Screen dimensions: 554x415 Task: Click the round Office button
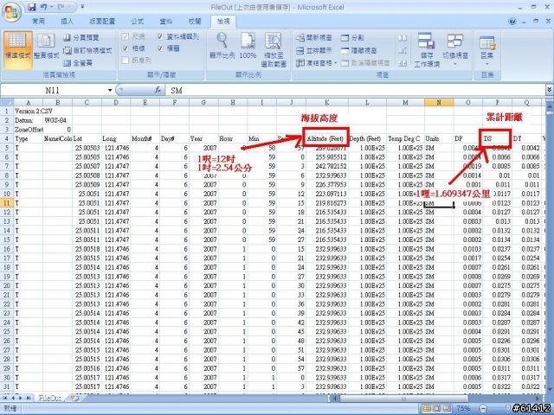tap(11, 12)
